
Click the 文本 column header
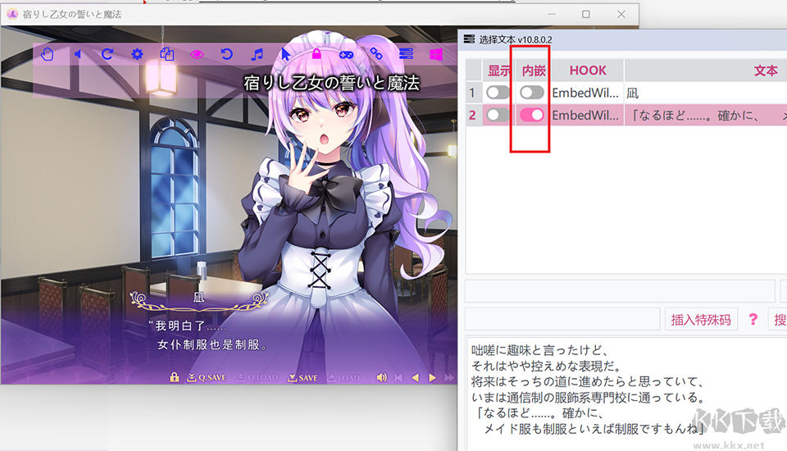pyautogui.click(x=766, y=71)
